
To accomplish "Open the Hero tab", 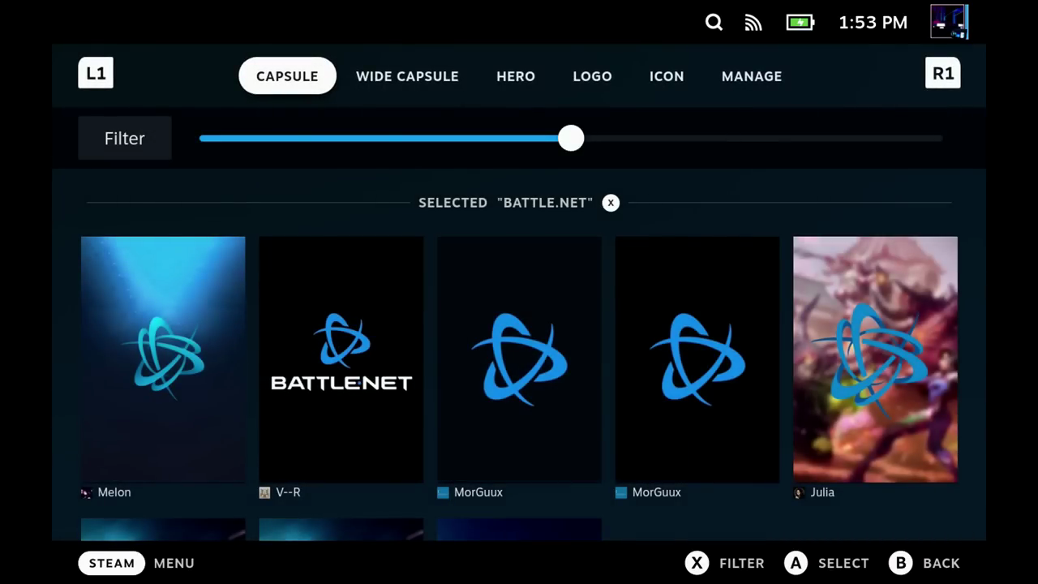I will (516, 75).
